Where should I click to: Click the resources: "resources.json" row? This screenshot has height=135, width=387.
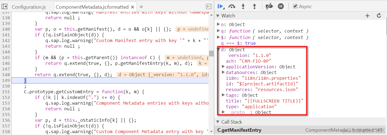(262, 89)
